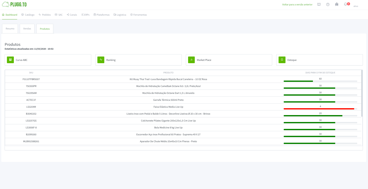Image resolution: width=368 pixels, height=189 pixels.
Task: Click the Plugg.to logo
Action: click(x=14, y=4)
